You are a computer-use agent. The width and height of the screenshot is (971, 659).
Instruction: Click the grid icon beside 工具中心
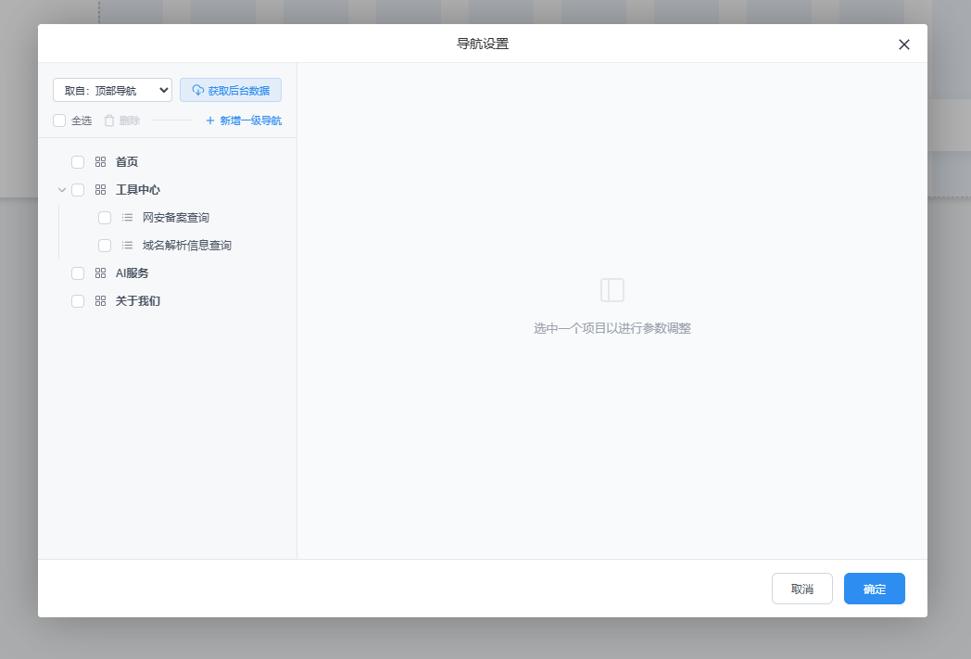pyautogui.click(x=100, y=190)
